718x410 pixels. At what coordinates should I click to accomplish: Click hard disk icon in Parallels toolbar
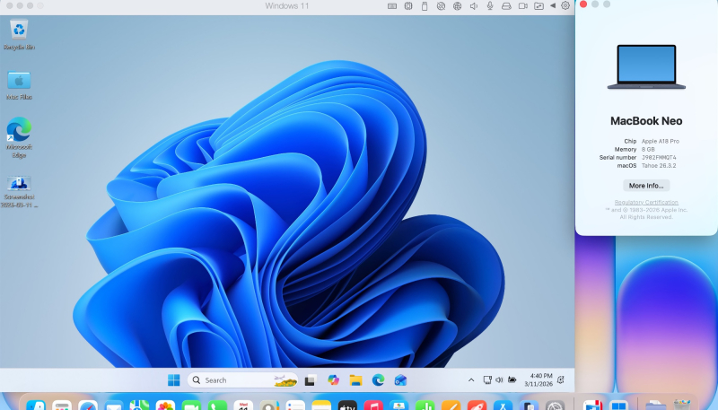tap(506, 6)
